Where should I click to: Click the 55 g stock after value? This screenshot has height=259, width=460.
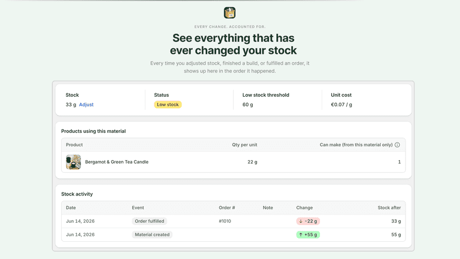(396, 235)
